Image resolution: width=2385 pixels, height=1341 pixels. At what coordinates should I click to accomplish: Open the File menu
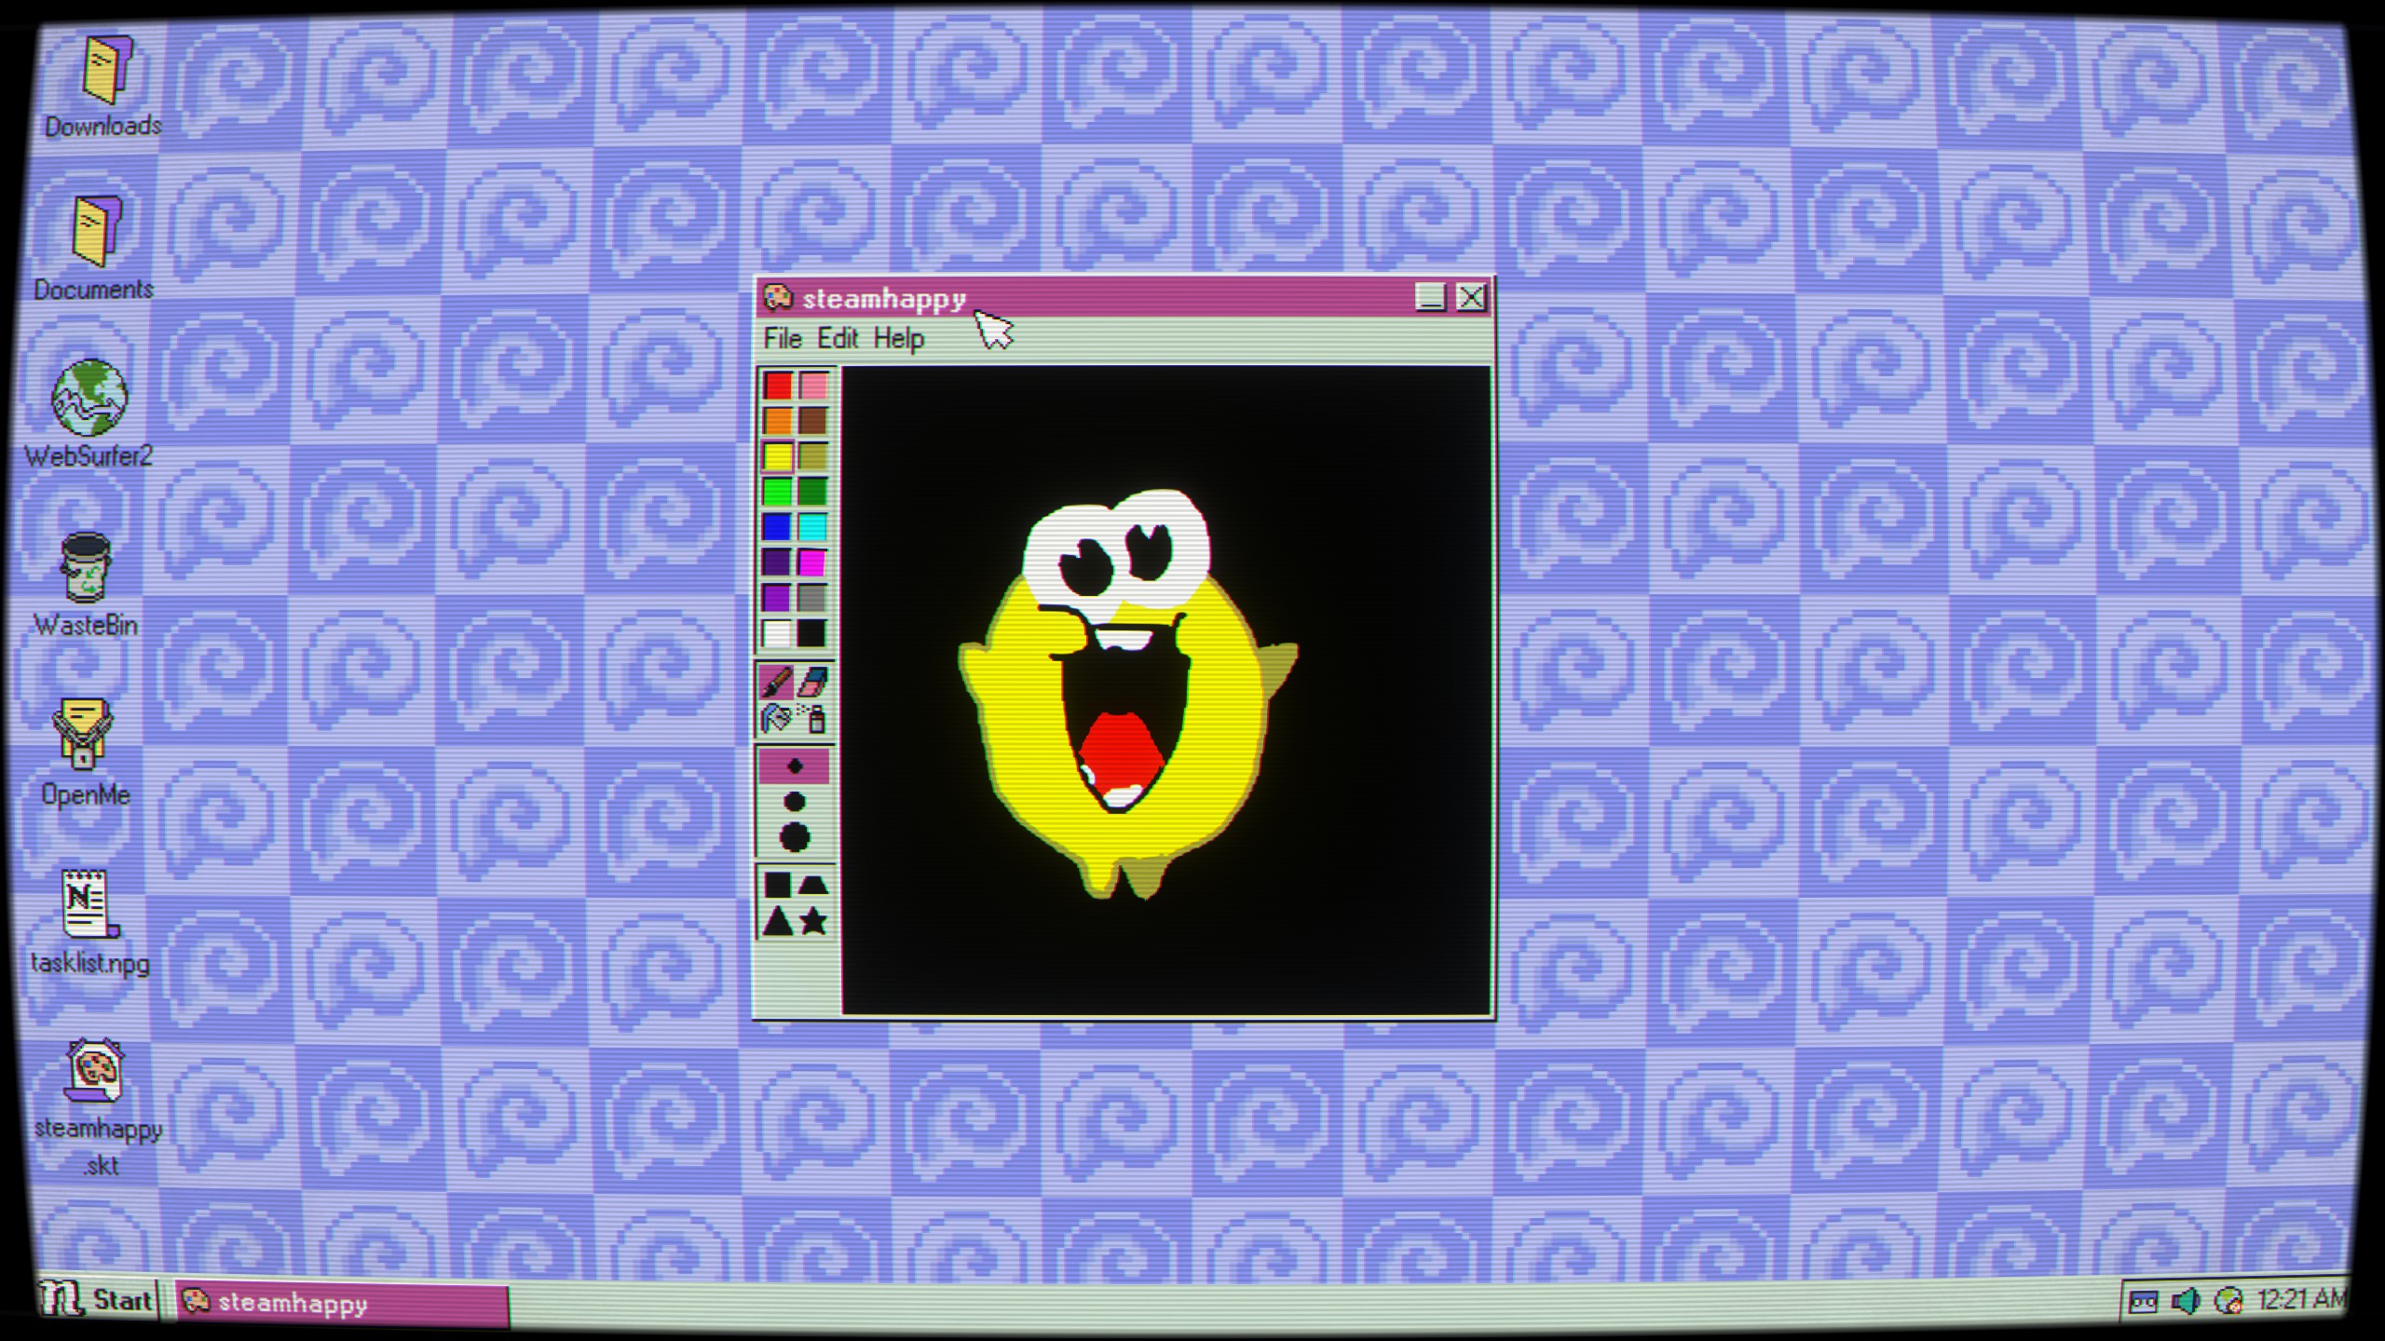783,339
